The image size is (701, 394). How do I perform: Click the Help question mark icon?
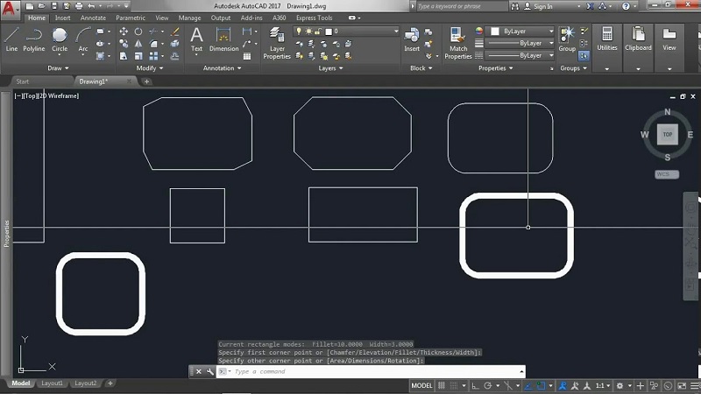point(626,6)
